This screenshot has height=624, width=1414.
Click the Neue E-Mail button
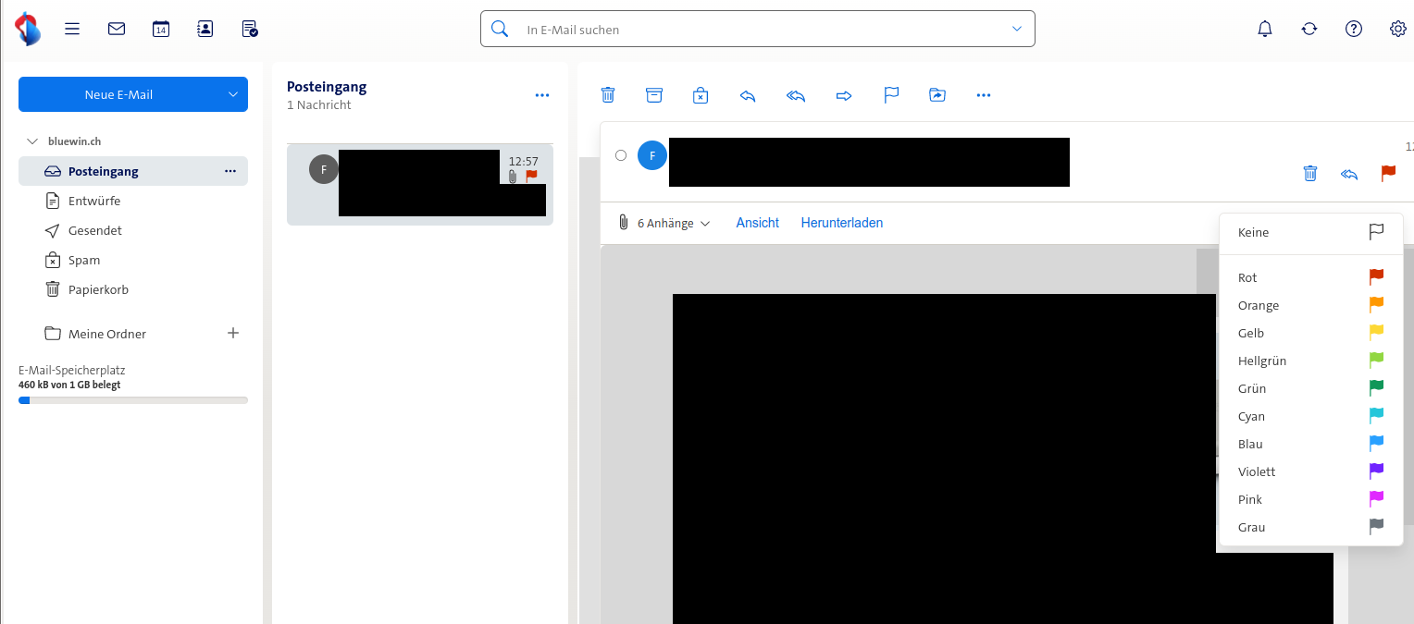pos(117,94)
